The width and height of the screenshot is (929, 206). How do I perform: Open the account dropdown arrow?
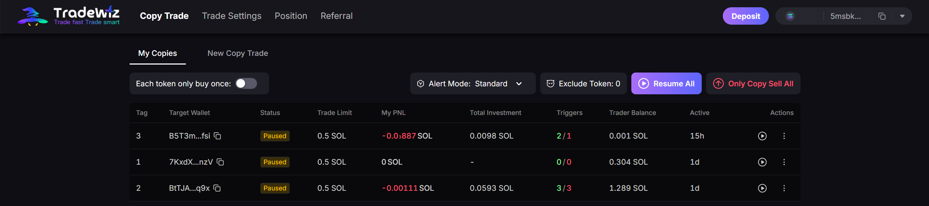pyautogui.click(x=902, y=16)
